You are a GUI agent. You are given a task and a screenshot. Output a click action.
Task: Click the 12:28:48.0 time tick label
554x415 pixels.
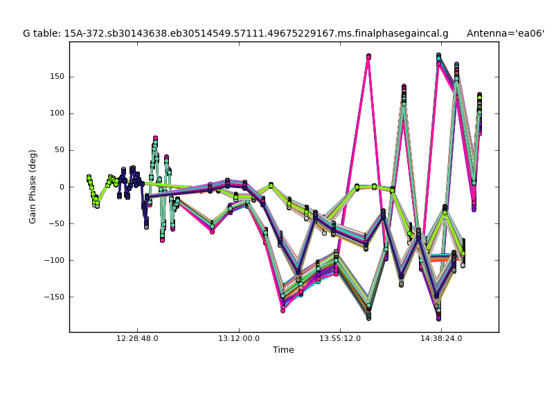coord(137,339)
